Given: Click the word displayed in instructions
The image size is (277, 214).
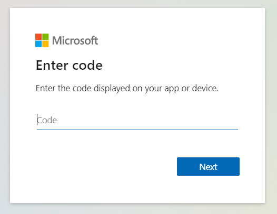Looking at the screenshot, I should pos(112,89).
